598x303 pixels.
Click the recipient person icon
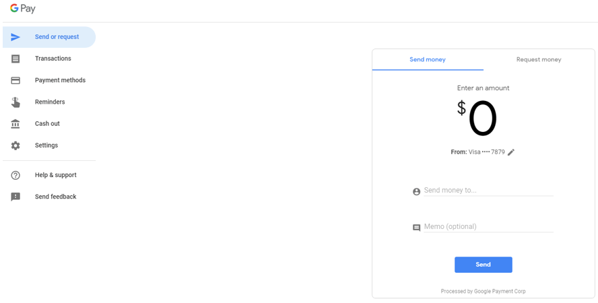[x=416, y=191]
